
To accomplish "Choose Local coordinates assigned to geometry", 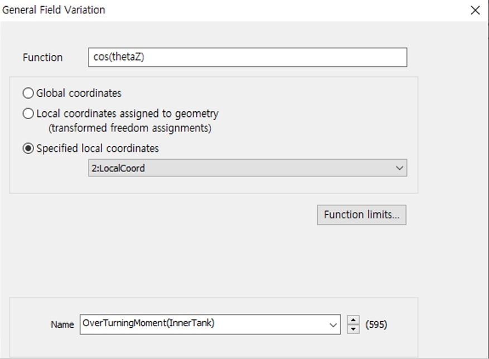I will pyautogui.click(x=28, y=114).
